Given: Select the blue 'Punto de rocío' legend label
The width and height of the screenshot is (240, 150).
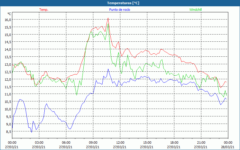Looking at the screenshot, I should (x=119, y=10).
